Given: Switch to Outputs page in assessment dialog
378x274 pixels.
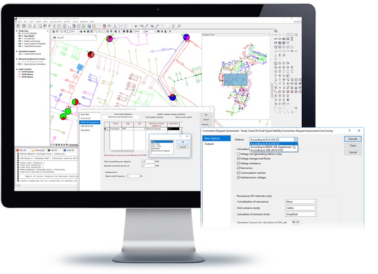Looking at the screenshot, I should (209, 144).
